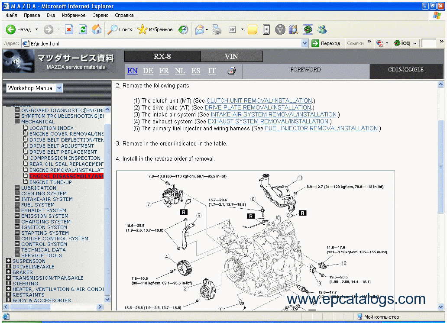This screenshot has height=323, width=447.
Task: Click the tree pane horizontal scrollbar thumb
Action: (30, 307)
